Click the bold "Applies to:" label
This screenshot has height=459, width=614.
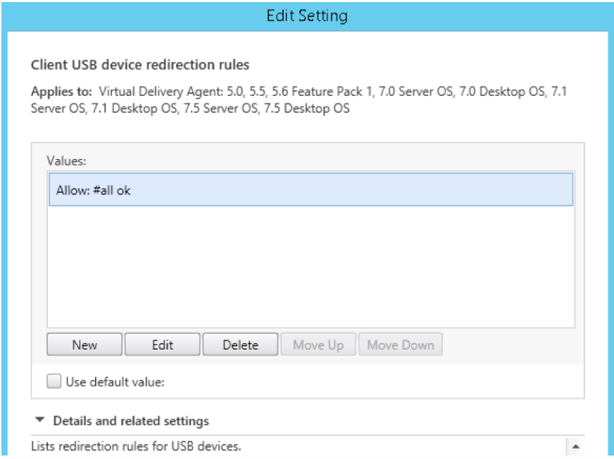tap(62, 92)
